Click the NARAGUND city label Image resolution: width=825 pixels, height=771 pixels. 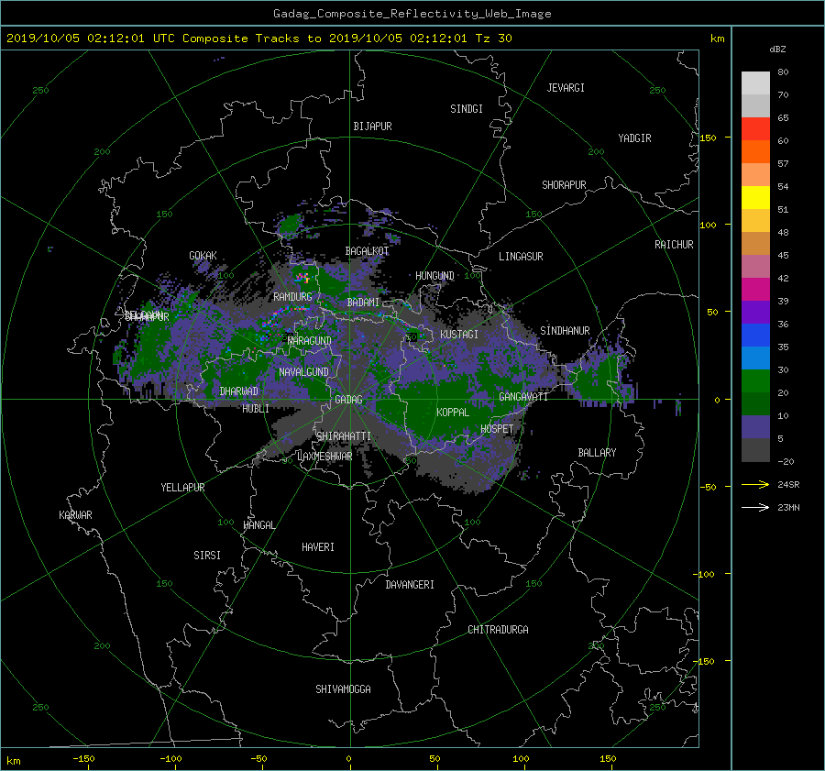point(310,341)
